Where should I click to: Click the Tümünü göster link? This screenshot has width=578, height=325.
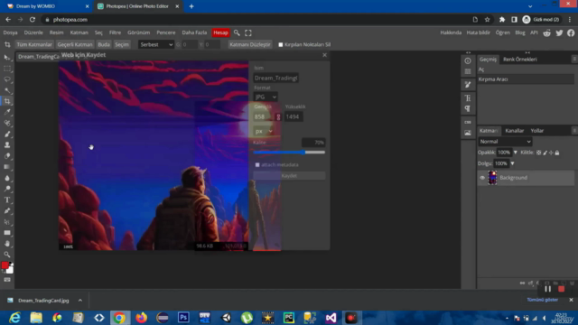[542, 300]
